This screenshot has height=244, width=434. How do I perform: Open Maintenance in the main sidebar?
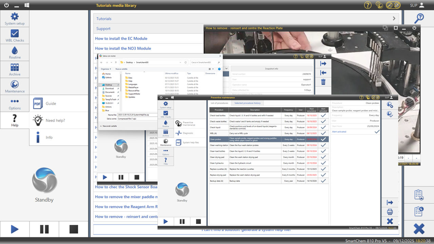[15, 86]
